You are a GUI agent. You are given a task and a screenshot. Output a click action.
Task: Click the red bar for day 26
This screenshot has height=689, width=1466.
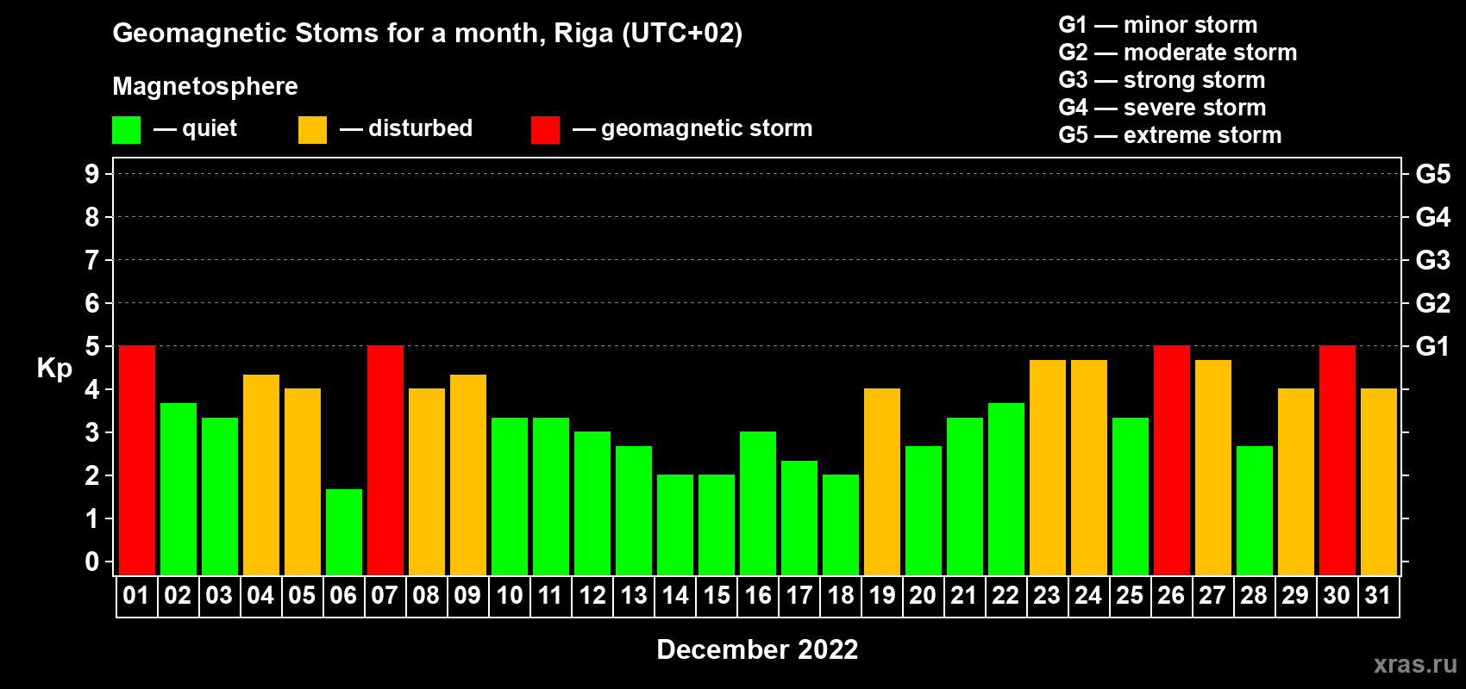click(1172, 461)
